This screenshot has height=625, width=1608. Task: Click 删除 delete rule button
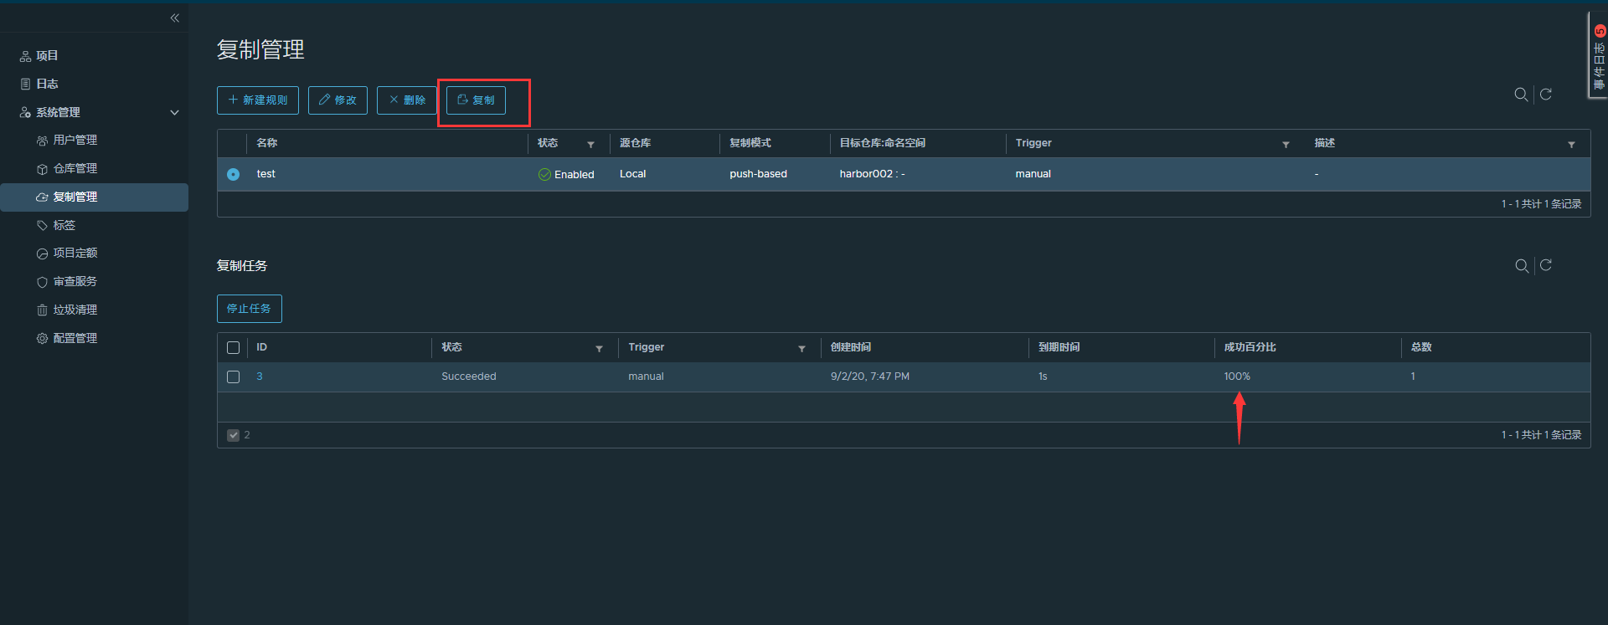pos(407,100)
